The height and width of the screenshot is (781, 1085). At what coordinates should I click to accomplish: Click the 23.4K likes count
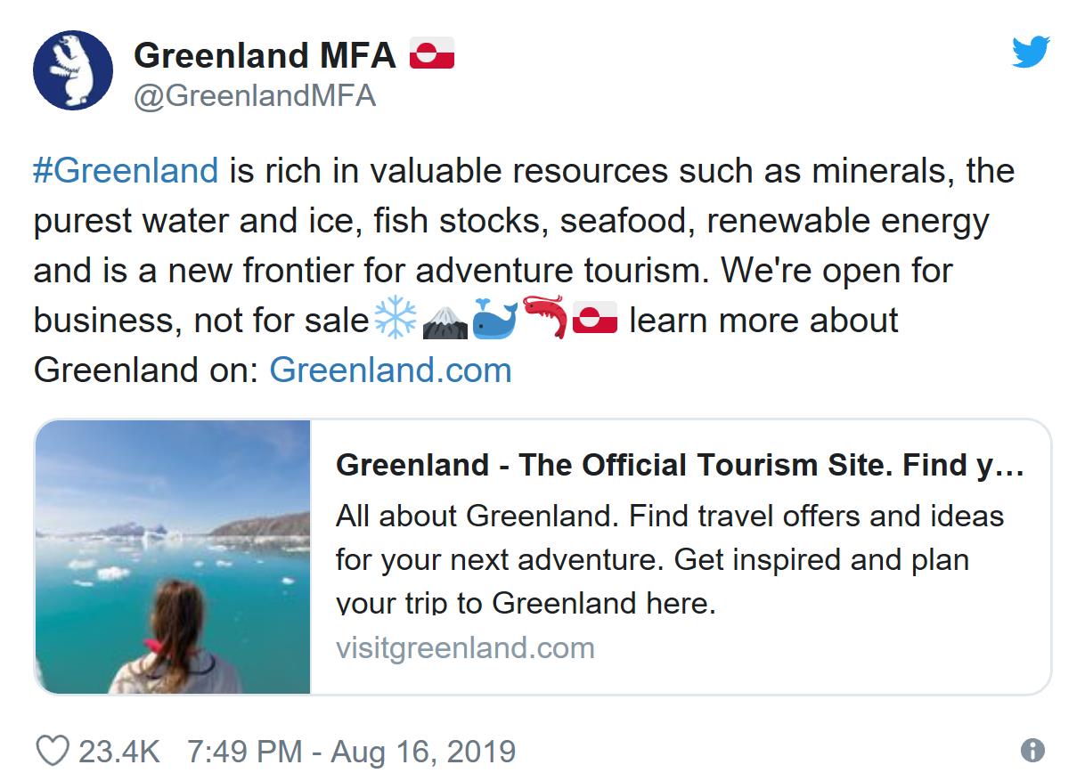tap(119, 751)
